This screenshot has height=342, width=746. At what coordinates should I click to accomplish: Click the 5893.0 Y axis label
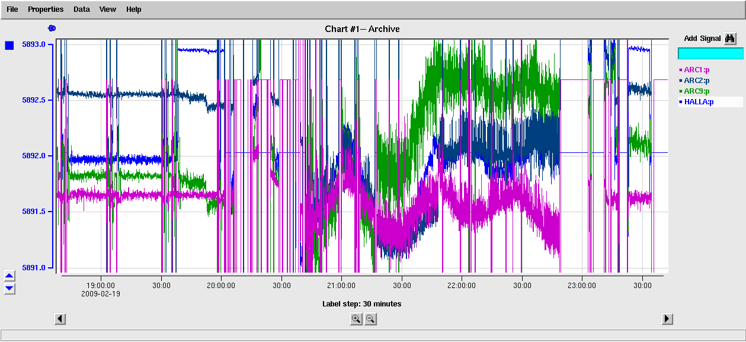34,44
